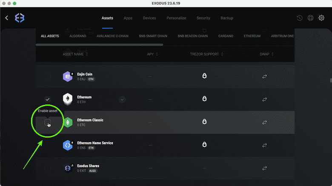Click swap arrows icon for Enjin Coin
The height and width of the screenshot is (186, 332).
point(264,76)
